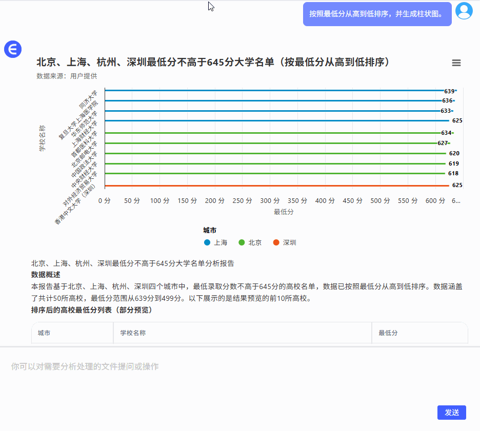Screen dimensions: 480x431
Task: Click the user avatar icon
Action: coord(464,11)
